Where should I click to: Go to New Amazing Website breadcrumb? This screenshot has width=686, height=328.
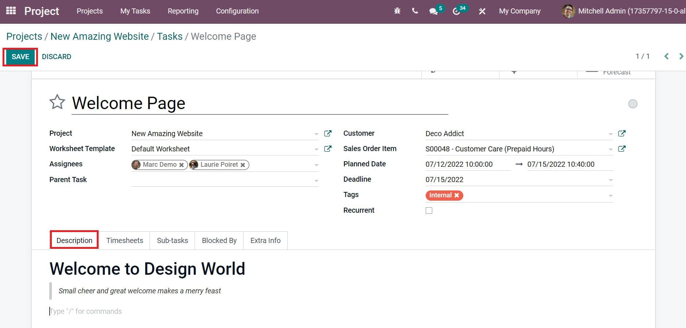click(100, 36)
